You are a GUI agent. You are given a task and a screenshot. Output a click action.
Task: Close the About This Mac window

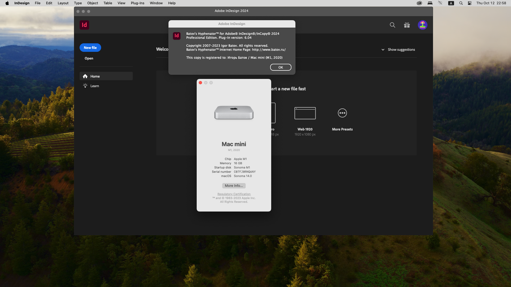(x=200, y=83)
